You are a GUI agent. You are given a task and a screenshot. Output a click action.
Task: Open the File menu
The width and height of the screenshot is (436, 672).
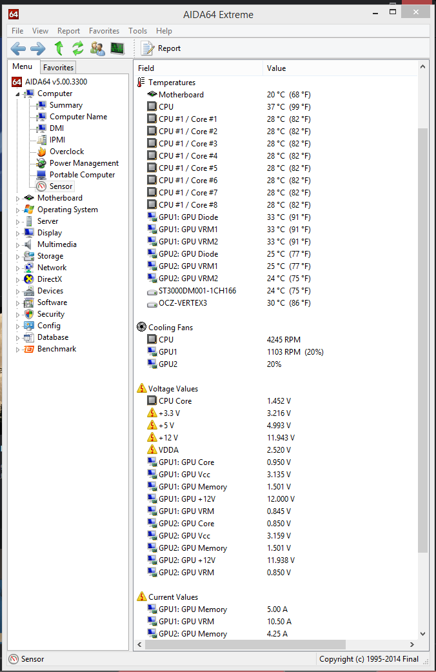17,31
